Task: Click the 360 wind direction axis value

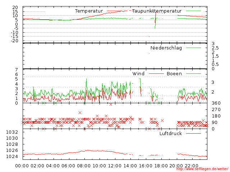Action: tap(216, 103)
